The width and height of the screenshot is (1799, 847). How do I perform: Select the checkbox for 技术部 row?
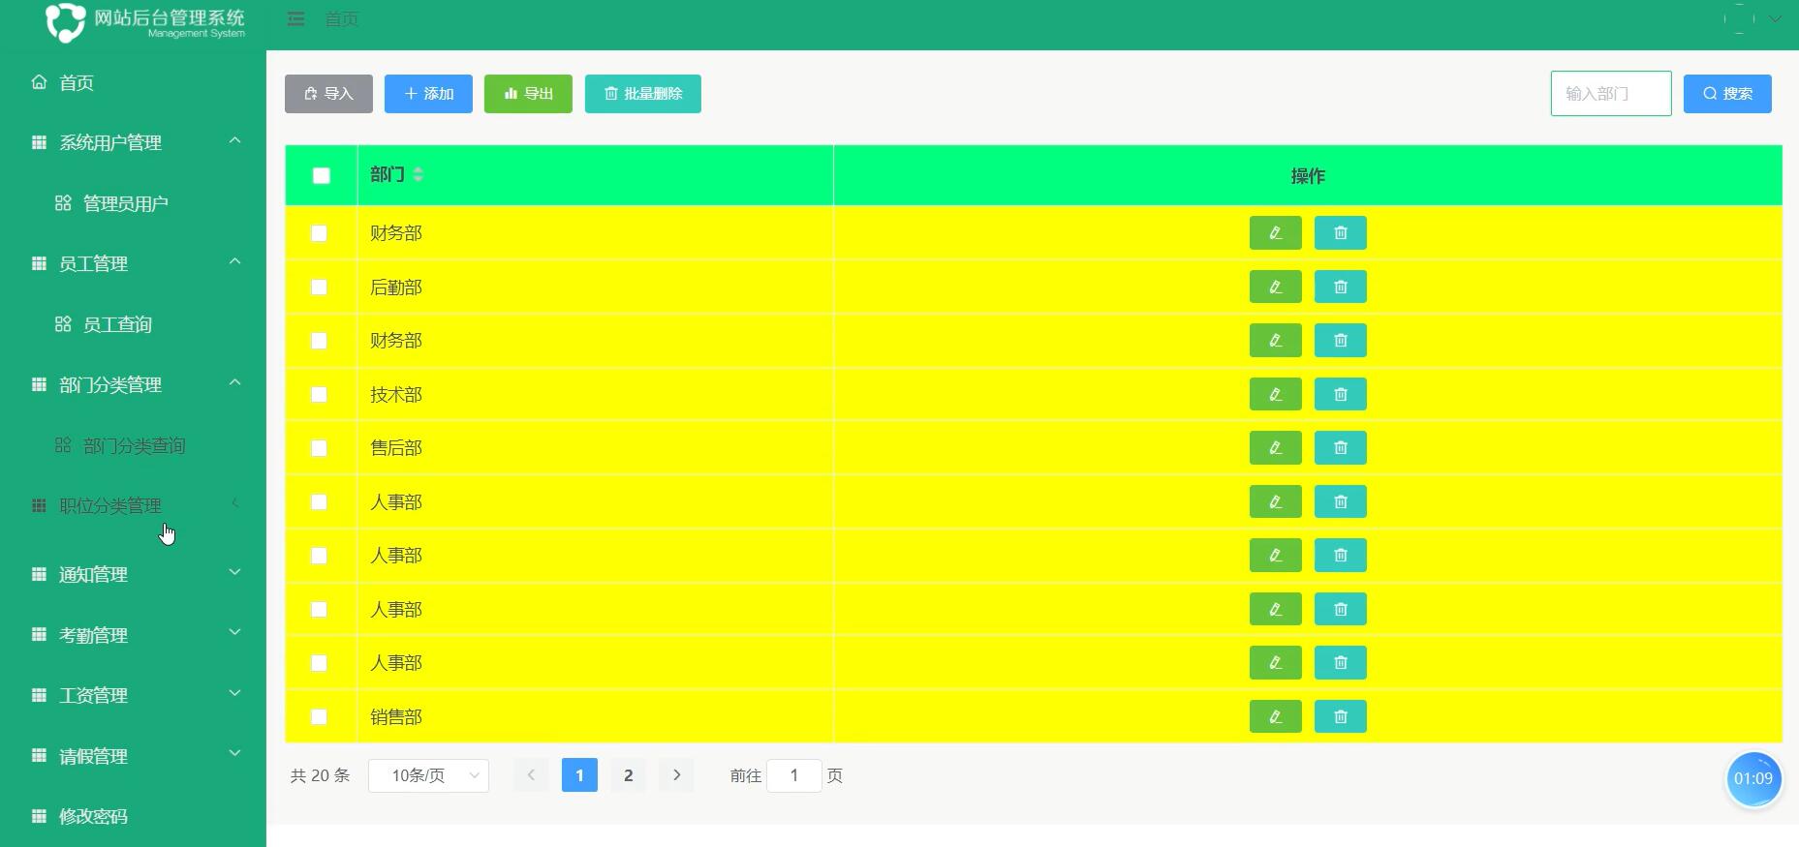pos(319,395)
